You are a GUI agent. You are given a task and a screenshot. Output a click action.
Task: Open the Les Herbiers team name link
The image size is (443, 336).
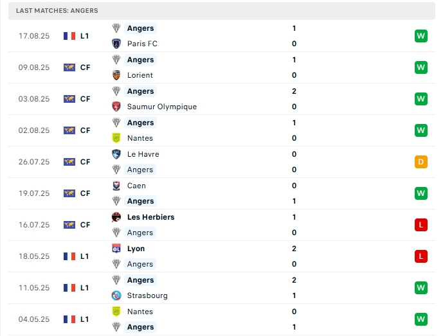click(x=150, y=217)
